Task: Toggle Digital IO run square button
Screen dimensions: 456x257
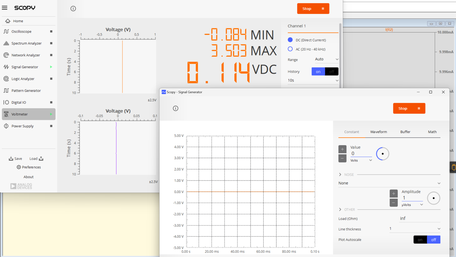Action: (51, 102)
